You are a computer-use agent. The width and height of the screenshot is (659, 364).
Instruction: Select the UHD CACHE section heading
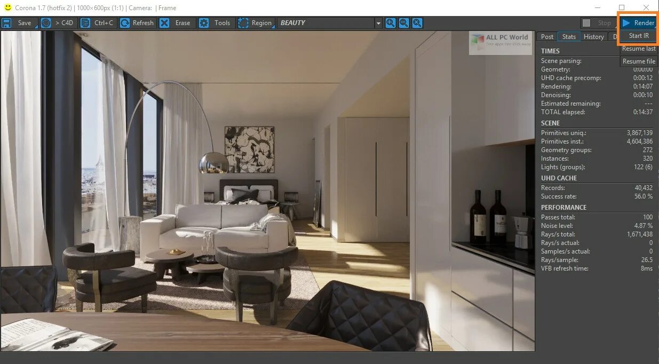point(559,178)
